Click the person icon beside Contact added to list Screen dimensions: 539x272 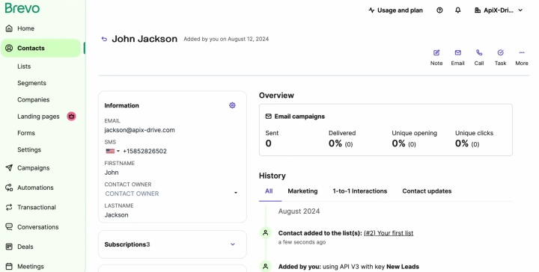[x=265, y=233]
